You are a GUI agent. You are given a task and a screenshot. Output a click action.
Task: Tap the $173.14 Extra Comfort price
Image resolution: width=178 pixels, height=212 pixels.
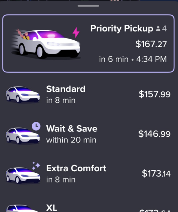coord(156,173)
